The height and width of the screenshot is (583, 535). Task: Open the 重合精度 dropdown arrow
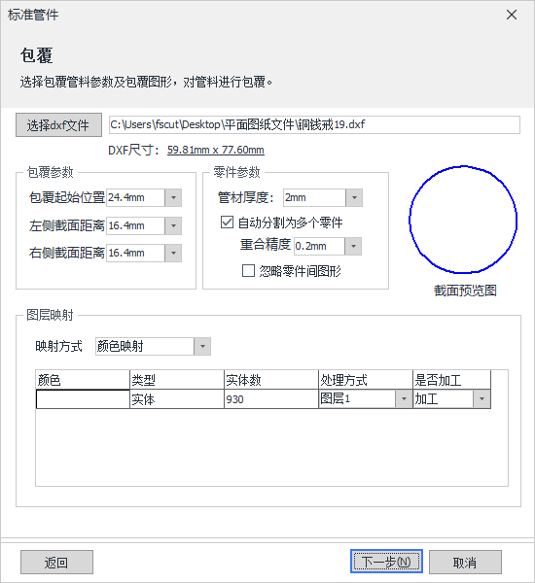pos(353,246)
